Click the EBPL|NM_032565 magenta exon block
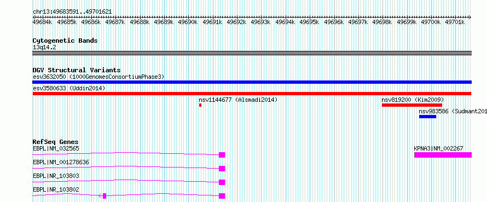This screenshot has height=202, width=487. [222, 155]
